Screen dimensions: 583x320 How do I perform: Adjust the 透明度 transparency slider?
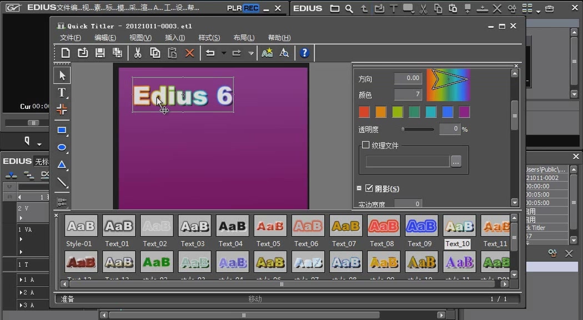coord(418,129)
